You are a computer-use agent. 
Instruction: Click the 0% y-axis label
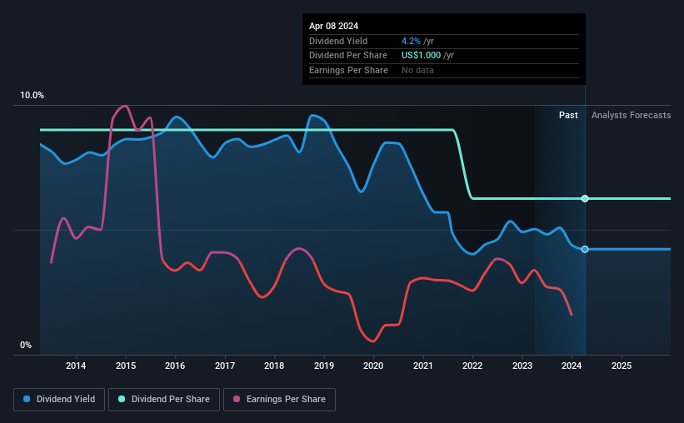point(26,345)
